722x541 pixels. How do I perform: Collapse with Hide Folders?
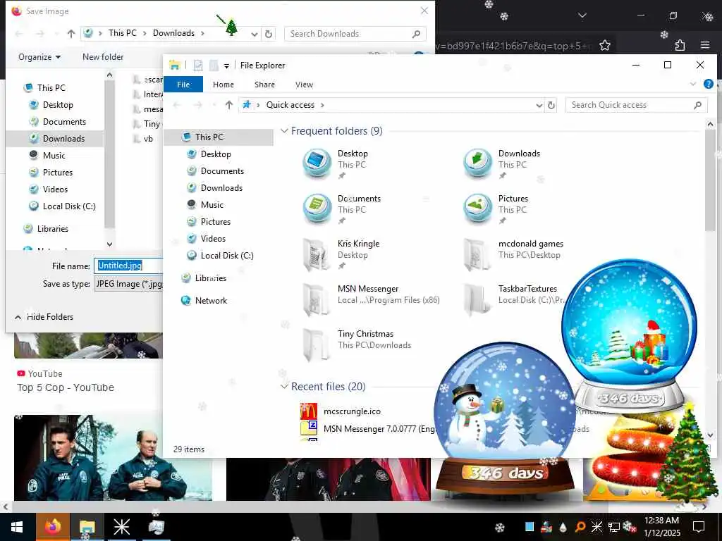pos(44,317)
